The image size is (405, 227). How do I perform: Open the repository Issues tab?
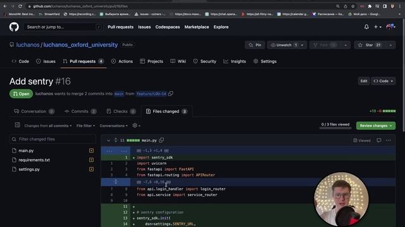46,61
